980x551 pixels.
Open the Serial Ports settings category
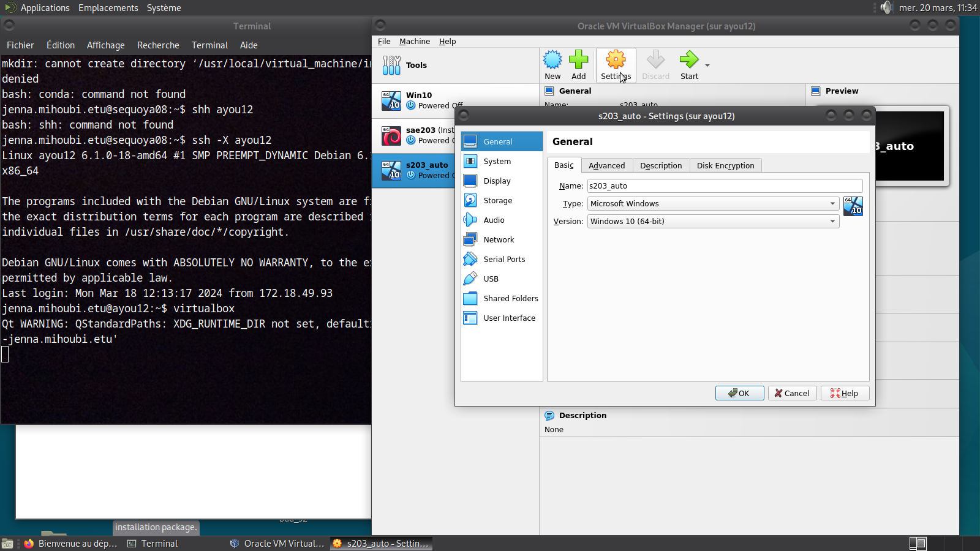coord(502,259)
